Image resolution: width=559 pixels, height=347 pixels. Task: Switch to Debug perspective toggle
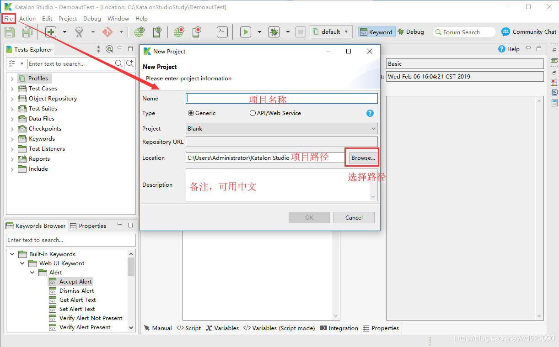411,32
